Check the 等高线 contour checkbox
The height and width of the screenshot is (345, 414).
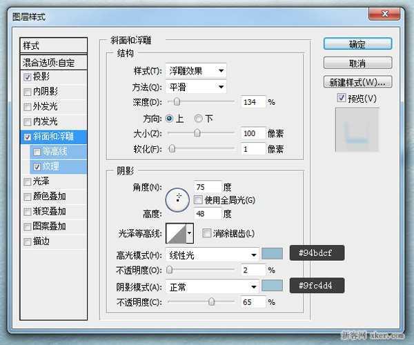pyautogui.click(x=37, y=152)
